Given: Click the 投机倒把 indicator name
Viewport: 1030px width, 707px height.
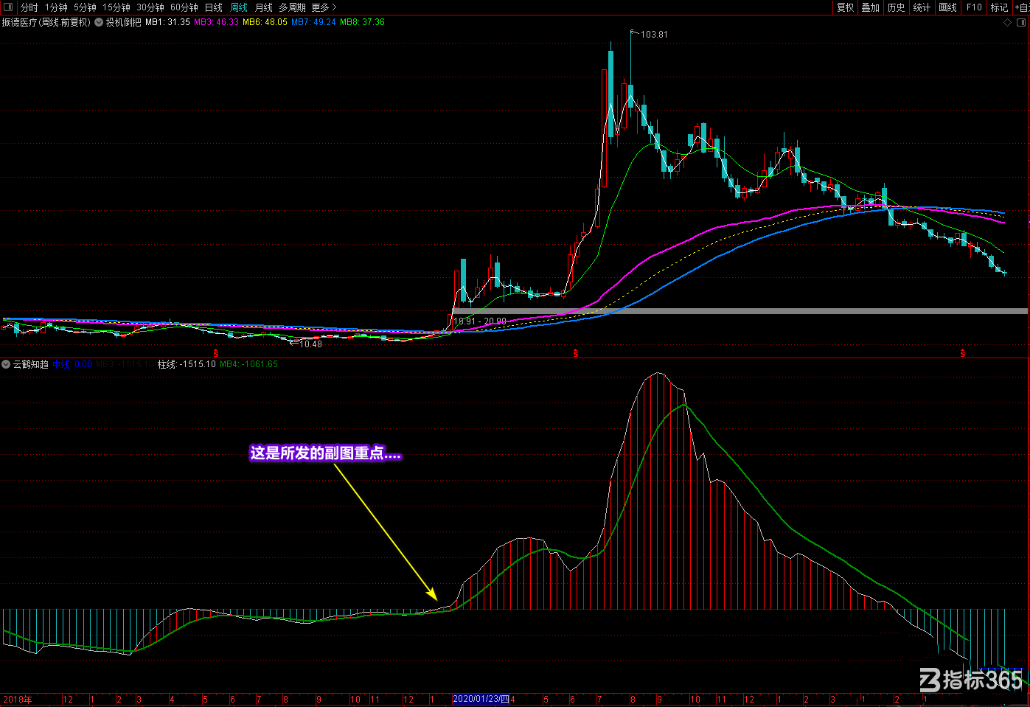Looking at the screenshot, I should [x=123, y=22].
